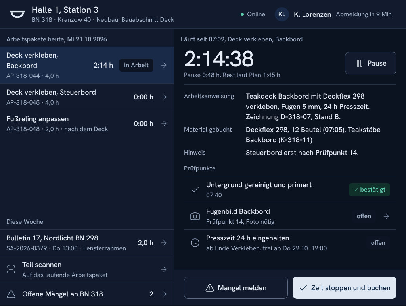Click the camera icon of Fugenbild Backbord
The width and height of the screenshot is (406, 306).
point(195,216)
